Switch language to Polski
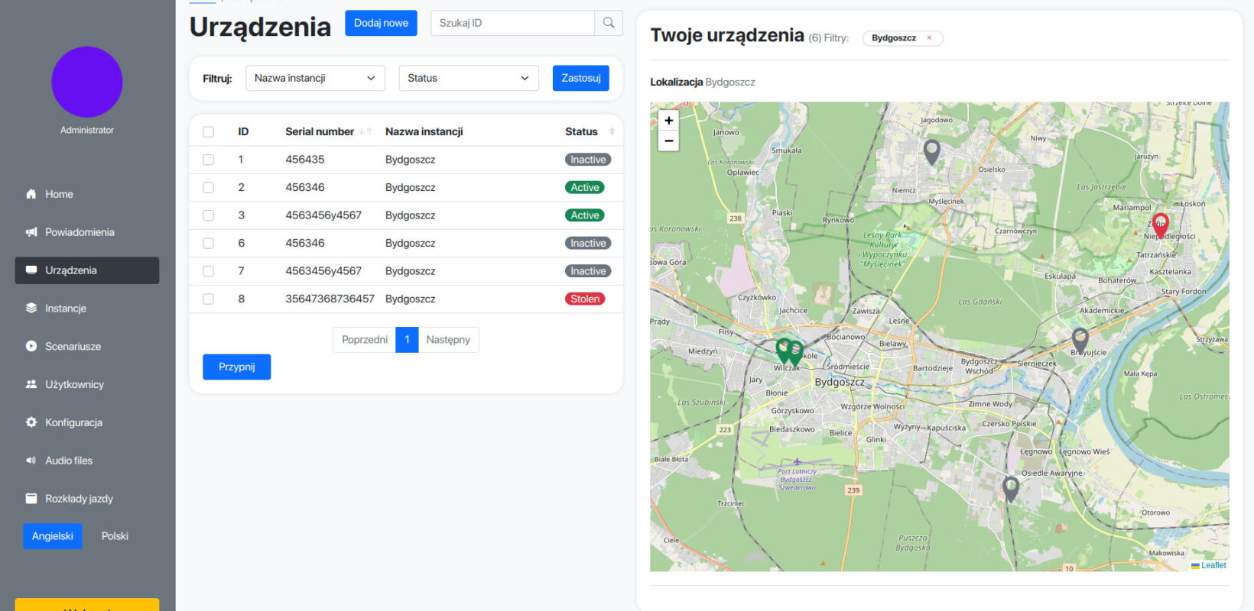This screenshot has width=1254, height=611. coord(115,536)
